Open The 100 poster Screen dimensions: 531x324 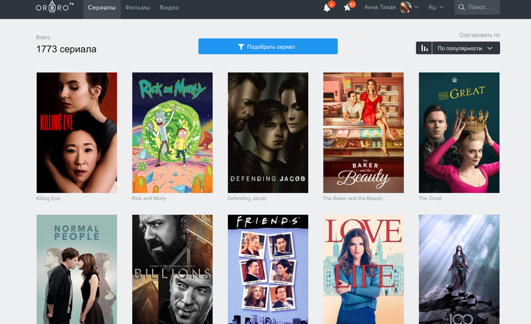459,269
